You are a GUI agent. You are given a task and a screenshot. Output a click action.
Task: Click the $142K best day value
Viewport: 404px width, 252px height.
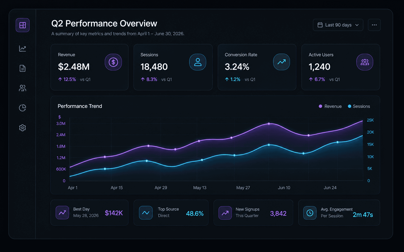point(114,213)
